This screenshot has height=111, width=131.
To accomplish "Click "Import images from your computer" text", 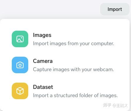I will [74, 44].
